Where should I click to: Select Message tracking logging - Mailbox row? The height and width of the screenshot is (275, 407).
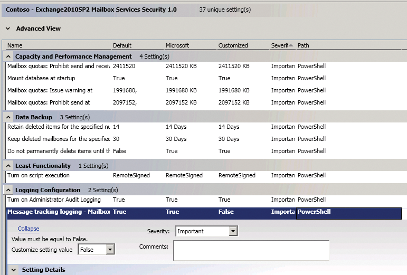[204, 213]
